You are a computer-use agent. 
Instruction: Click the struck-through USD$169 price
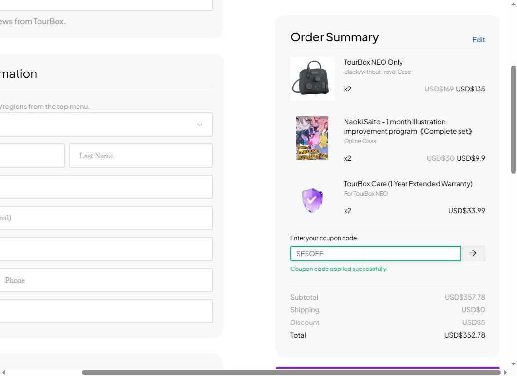(x=439, y=89)
